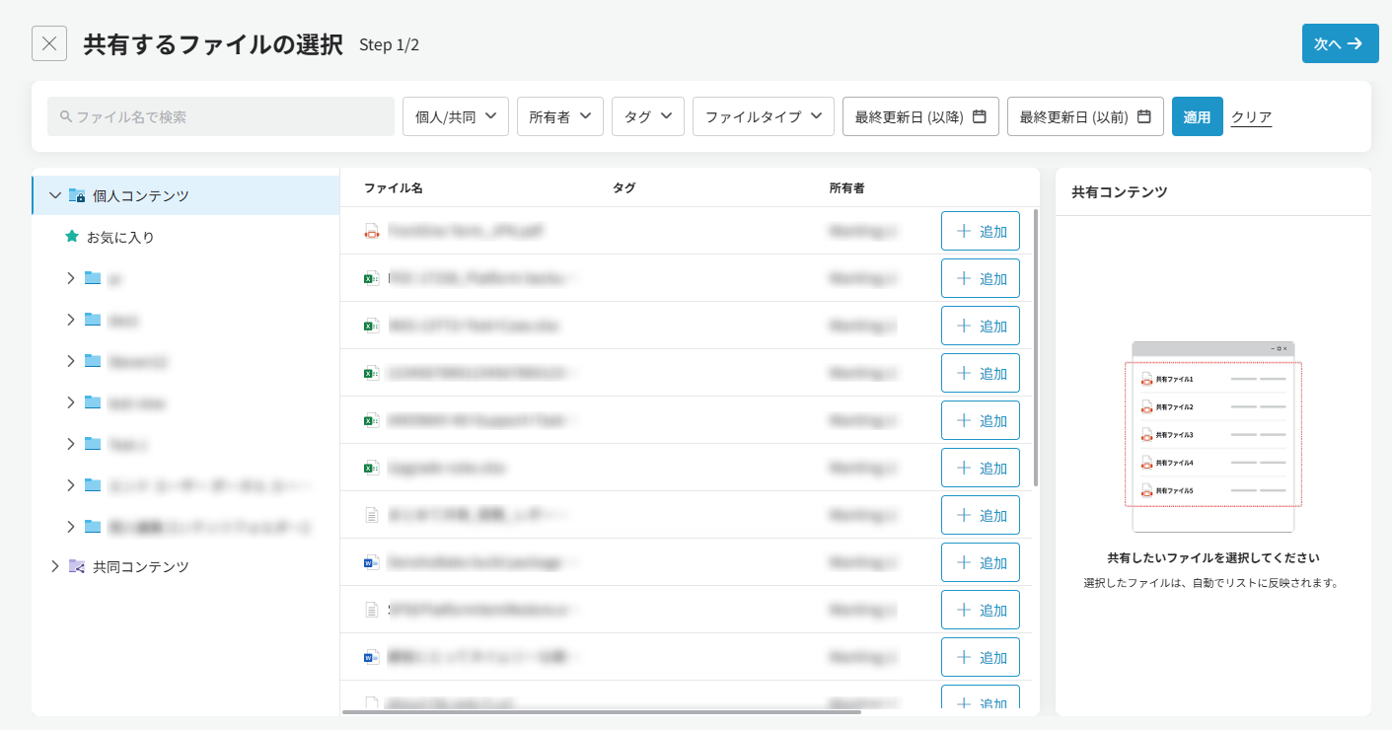Click the 所有者 column header
Screen dimensions: 1392x730
click(x=847, y=187)
